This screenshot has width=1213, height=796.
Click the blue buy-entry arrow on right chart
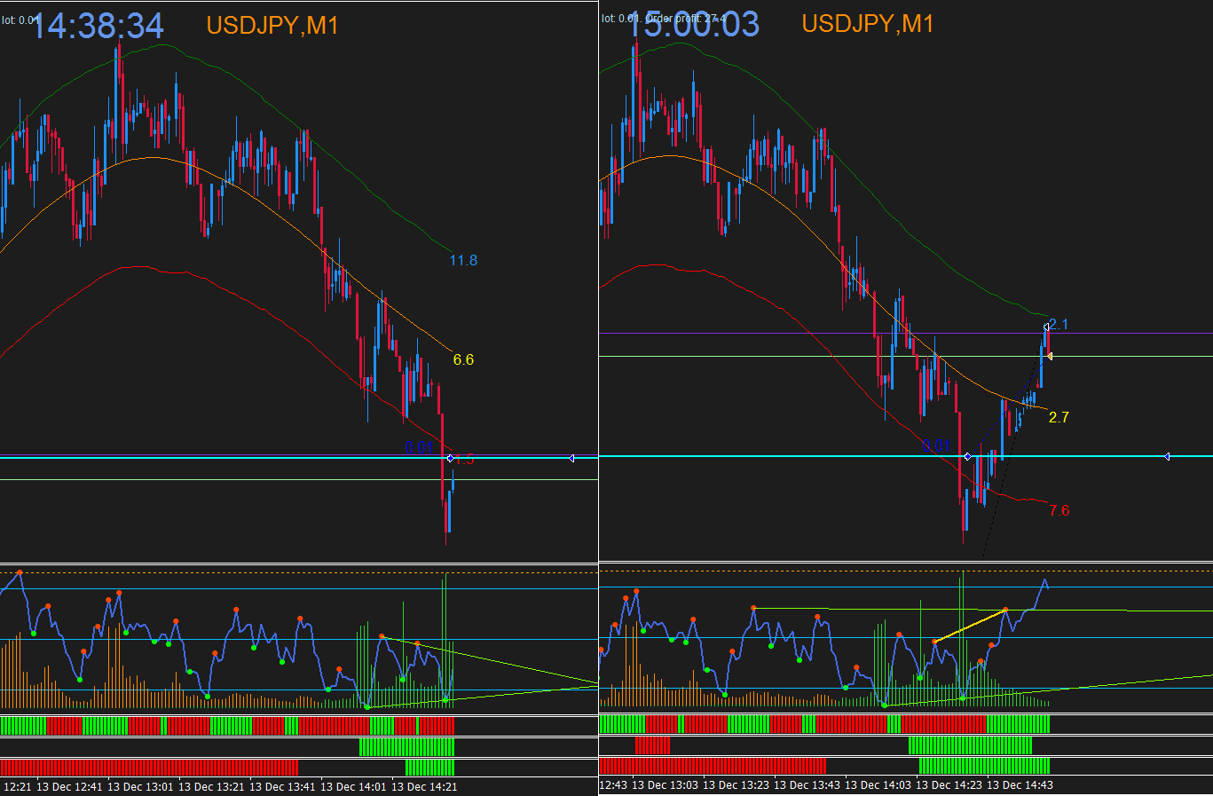pyautogui.click(x=967, y=456)
